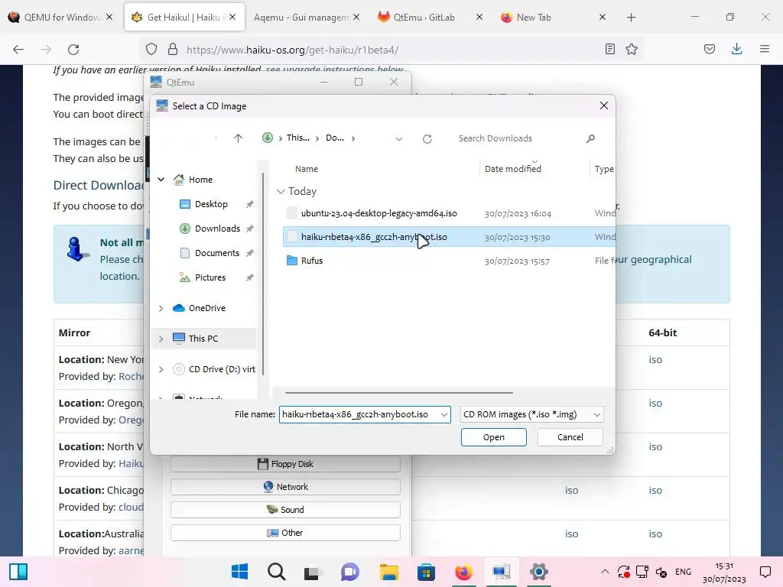Click horizontal scrollbar in file list
This screenshot has width=783, height=587.
[x=398, y=393]
